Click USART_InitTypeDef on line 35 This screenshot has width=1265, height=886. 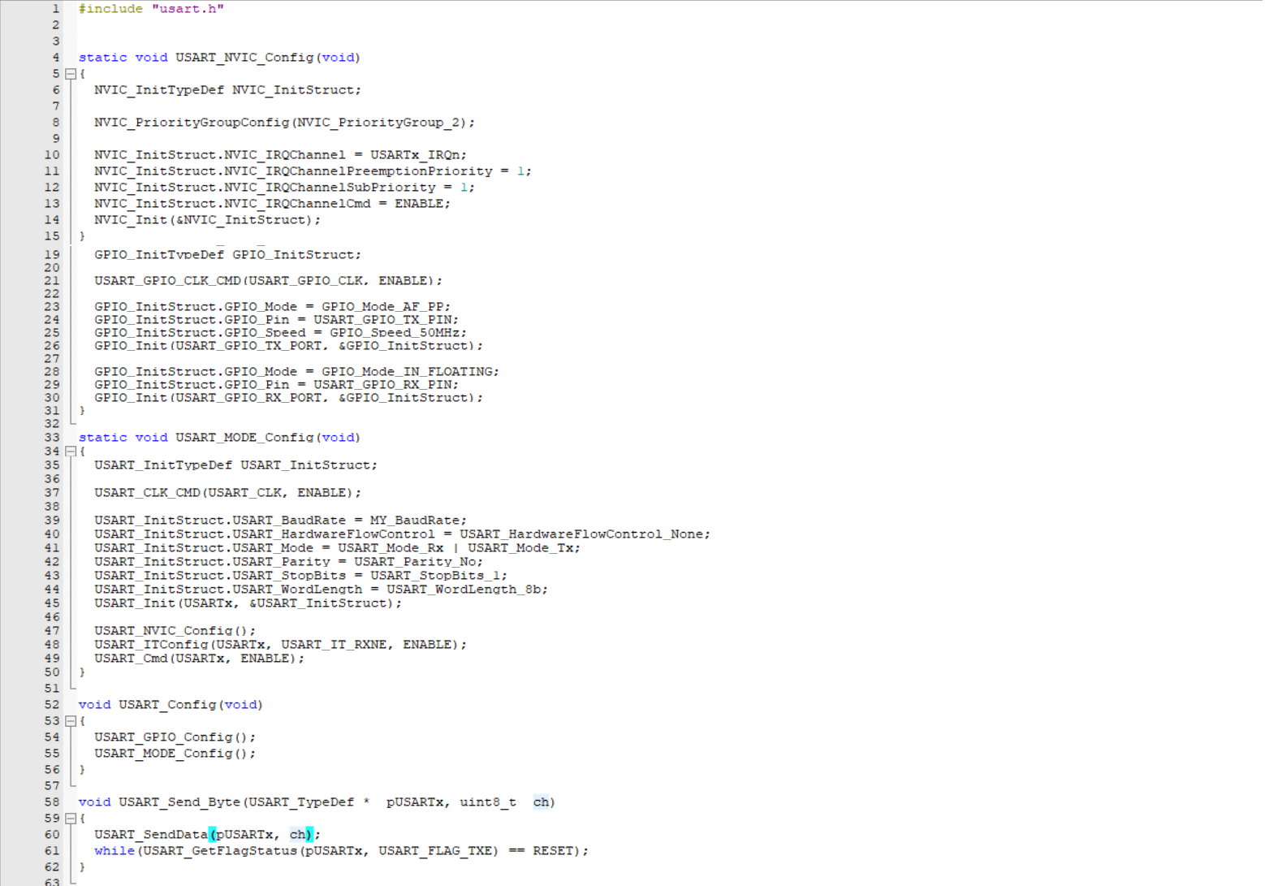point(163,465)
